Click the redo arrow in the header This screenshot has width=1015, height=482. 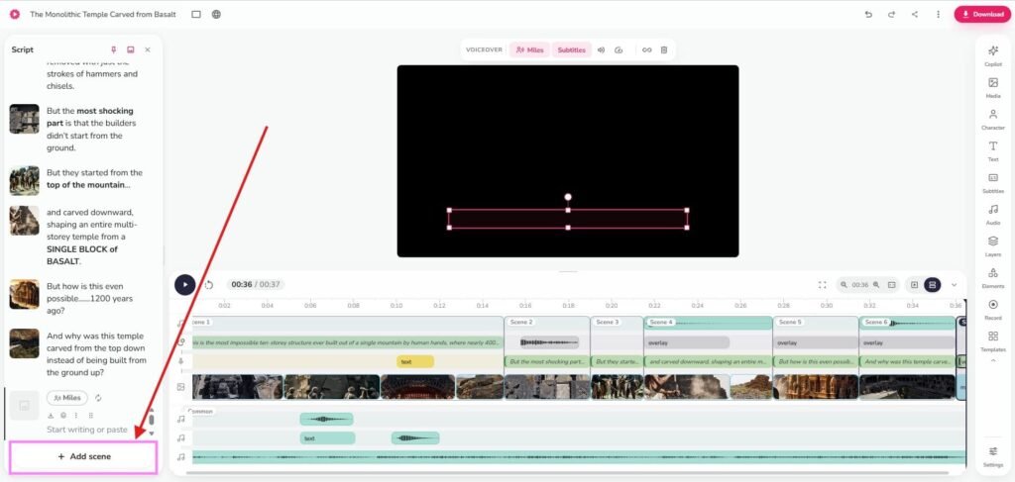[x=891, y=14]
